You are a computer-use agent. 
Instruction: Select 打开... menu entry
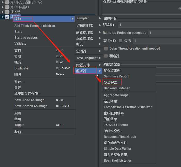click(x=44, y=81)
